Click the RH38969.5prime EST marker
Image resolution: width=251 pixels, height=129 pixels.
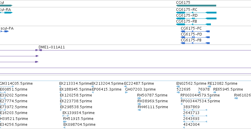point(139,104)
